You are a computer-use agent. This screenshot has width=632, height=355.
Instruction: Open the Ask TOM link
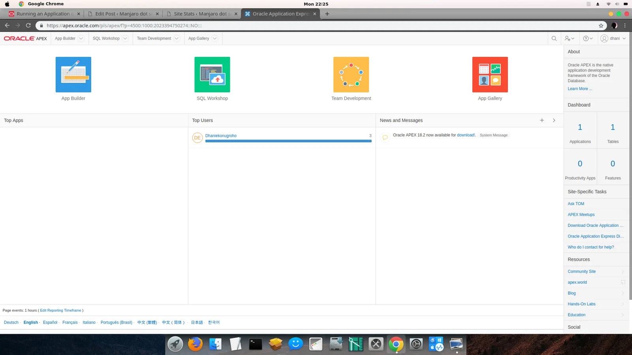(576, 204)
